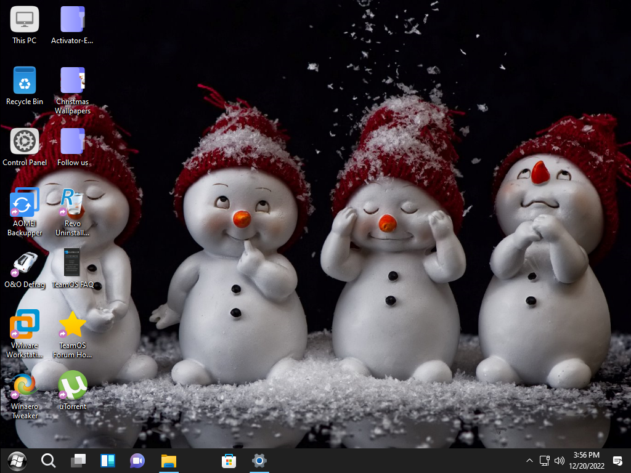Select the Revo Uninstaller shortcut
This screenshot has width=631, height=473.
click(x=73, y=203)
